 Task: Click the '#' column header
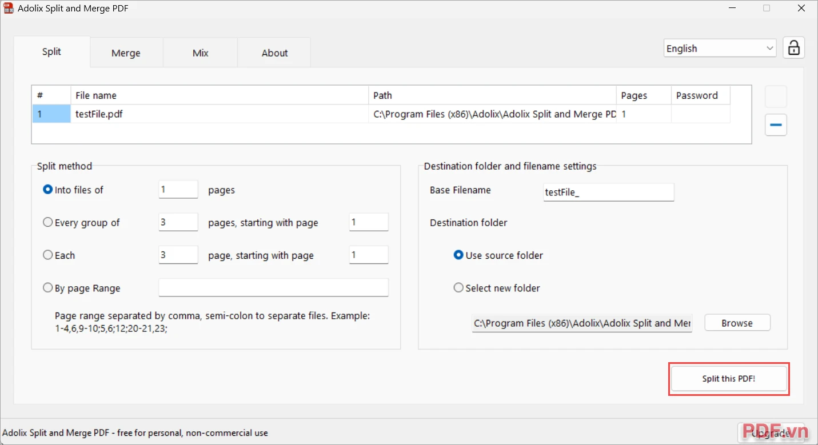click(51, 95)
